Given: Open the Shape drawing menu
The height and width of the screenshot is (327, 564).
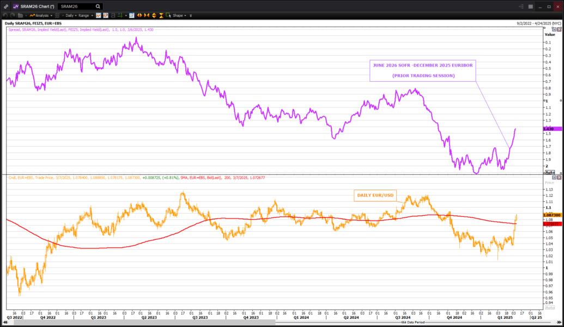Looking at the screenshot, I should coord(179,15).
